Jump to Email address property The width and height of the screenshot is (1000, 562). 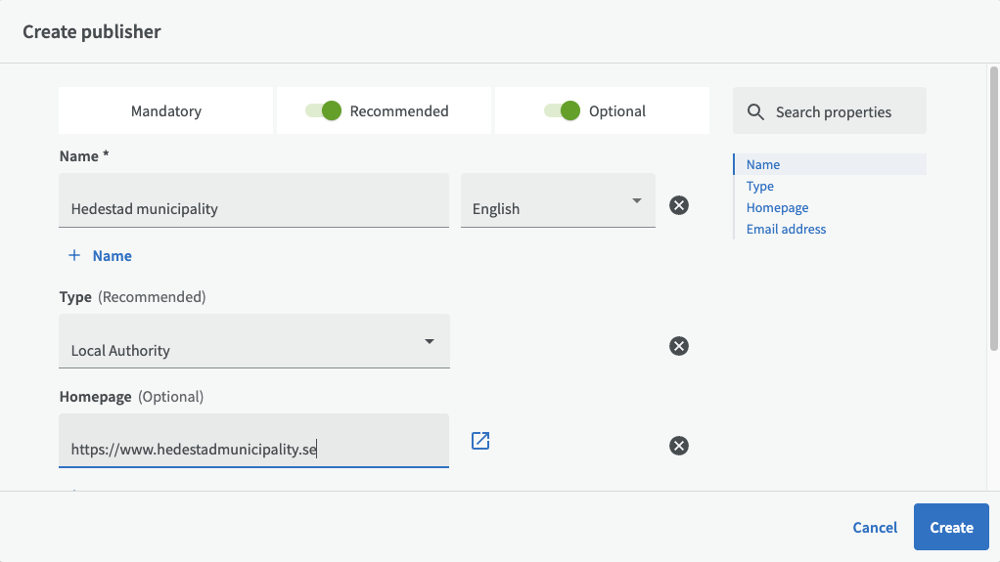tap(786, 229)
